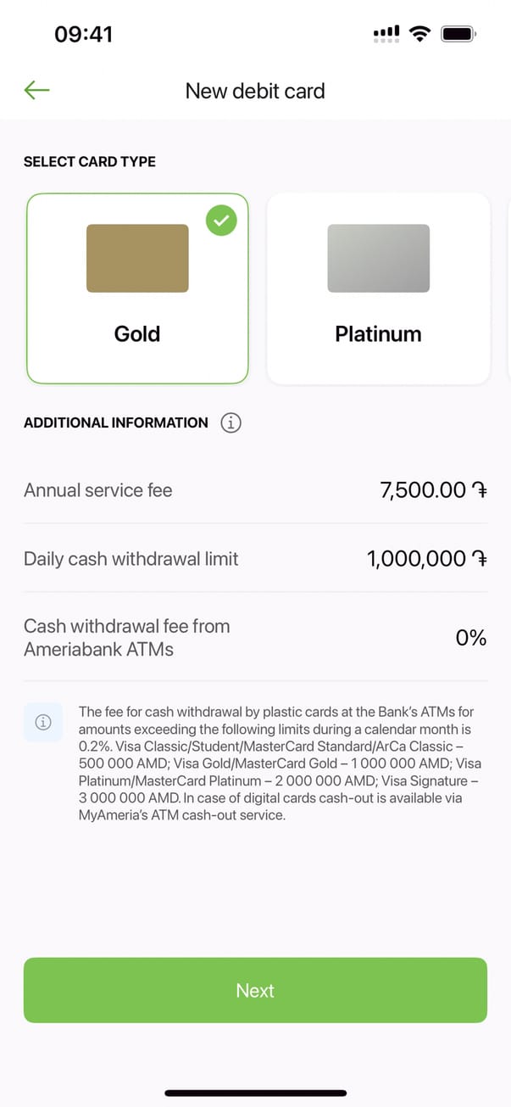Tap the silver Platinum card image
Viewport: 511px width, 1107px height.
coord(378,258)
